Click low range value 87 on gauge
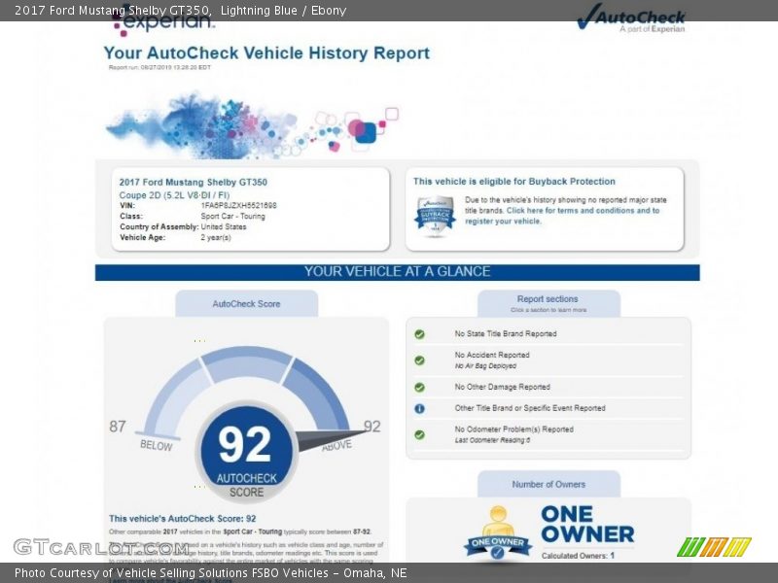 (x=118, y=427)
